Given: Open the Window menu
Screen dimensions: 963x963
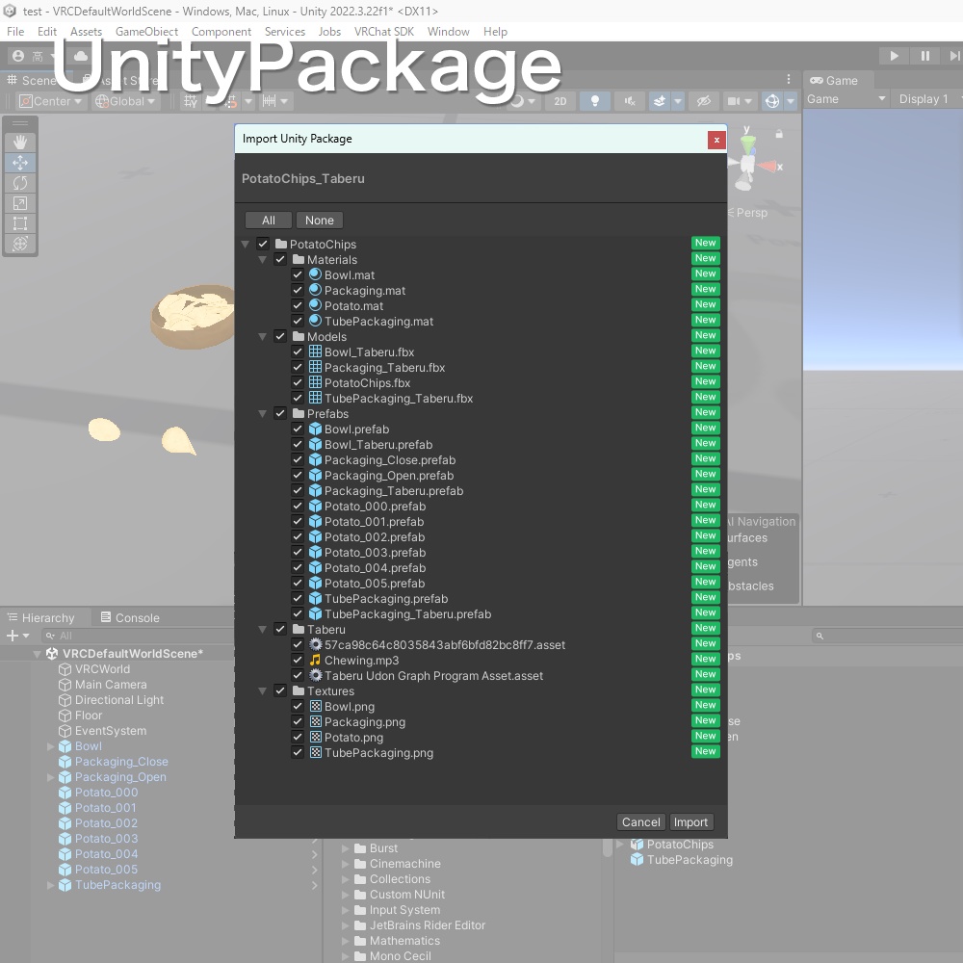Looking at the screenshot, I should point(449,32).
